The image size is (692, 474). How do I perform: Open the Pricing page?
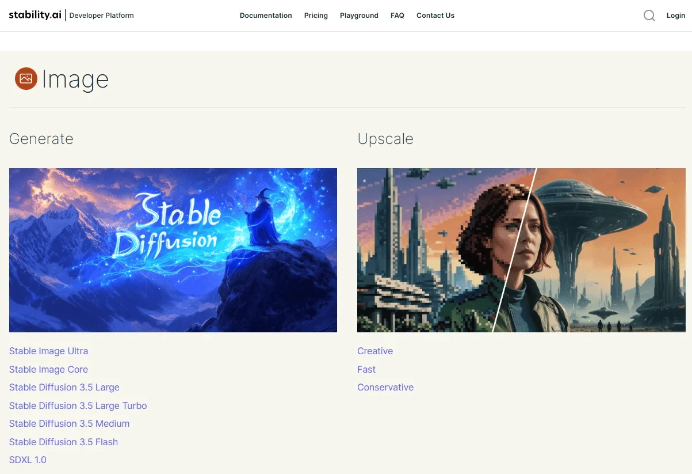point(316,16)
